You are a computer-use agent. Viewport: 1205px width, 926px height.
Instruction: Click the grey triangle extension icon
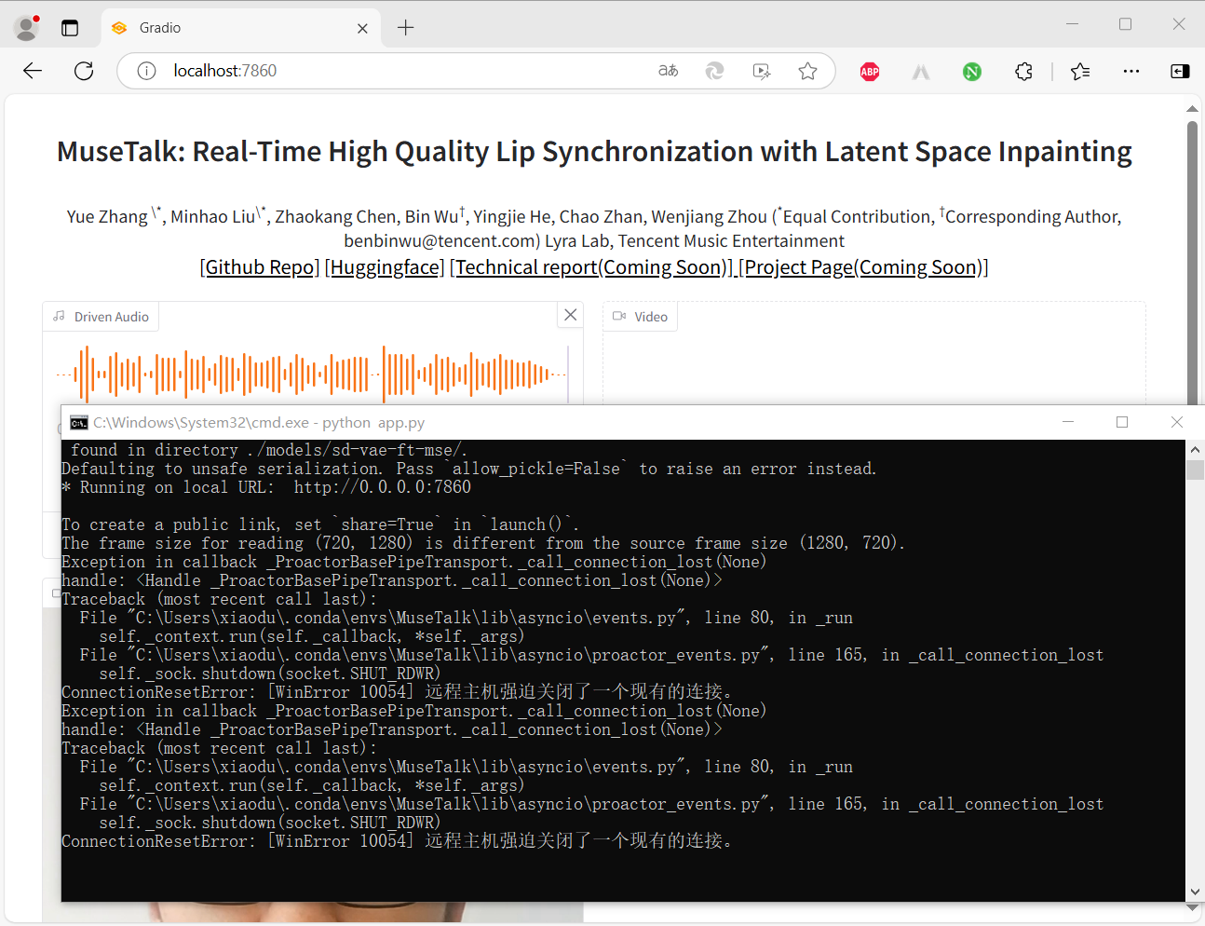(x=921, y=72)
